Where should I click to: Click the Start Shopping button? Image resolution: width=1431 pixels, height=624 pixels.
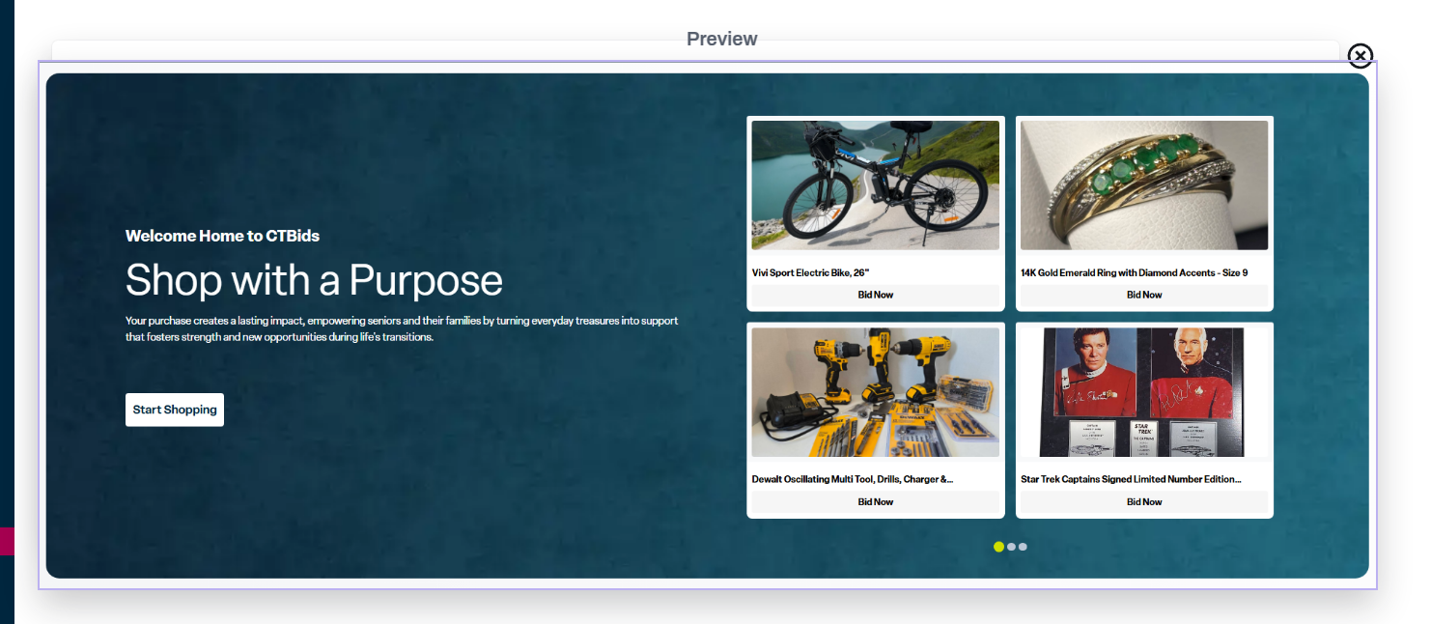pos(175,410)
